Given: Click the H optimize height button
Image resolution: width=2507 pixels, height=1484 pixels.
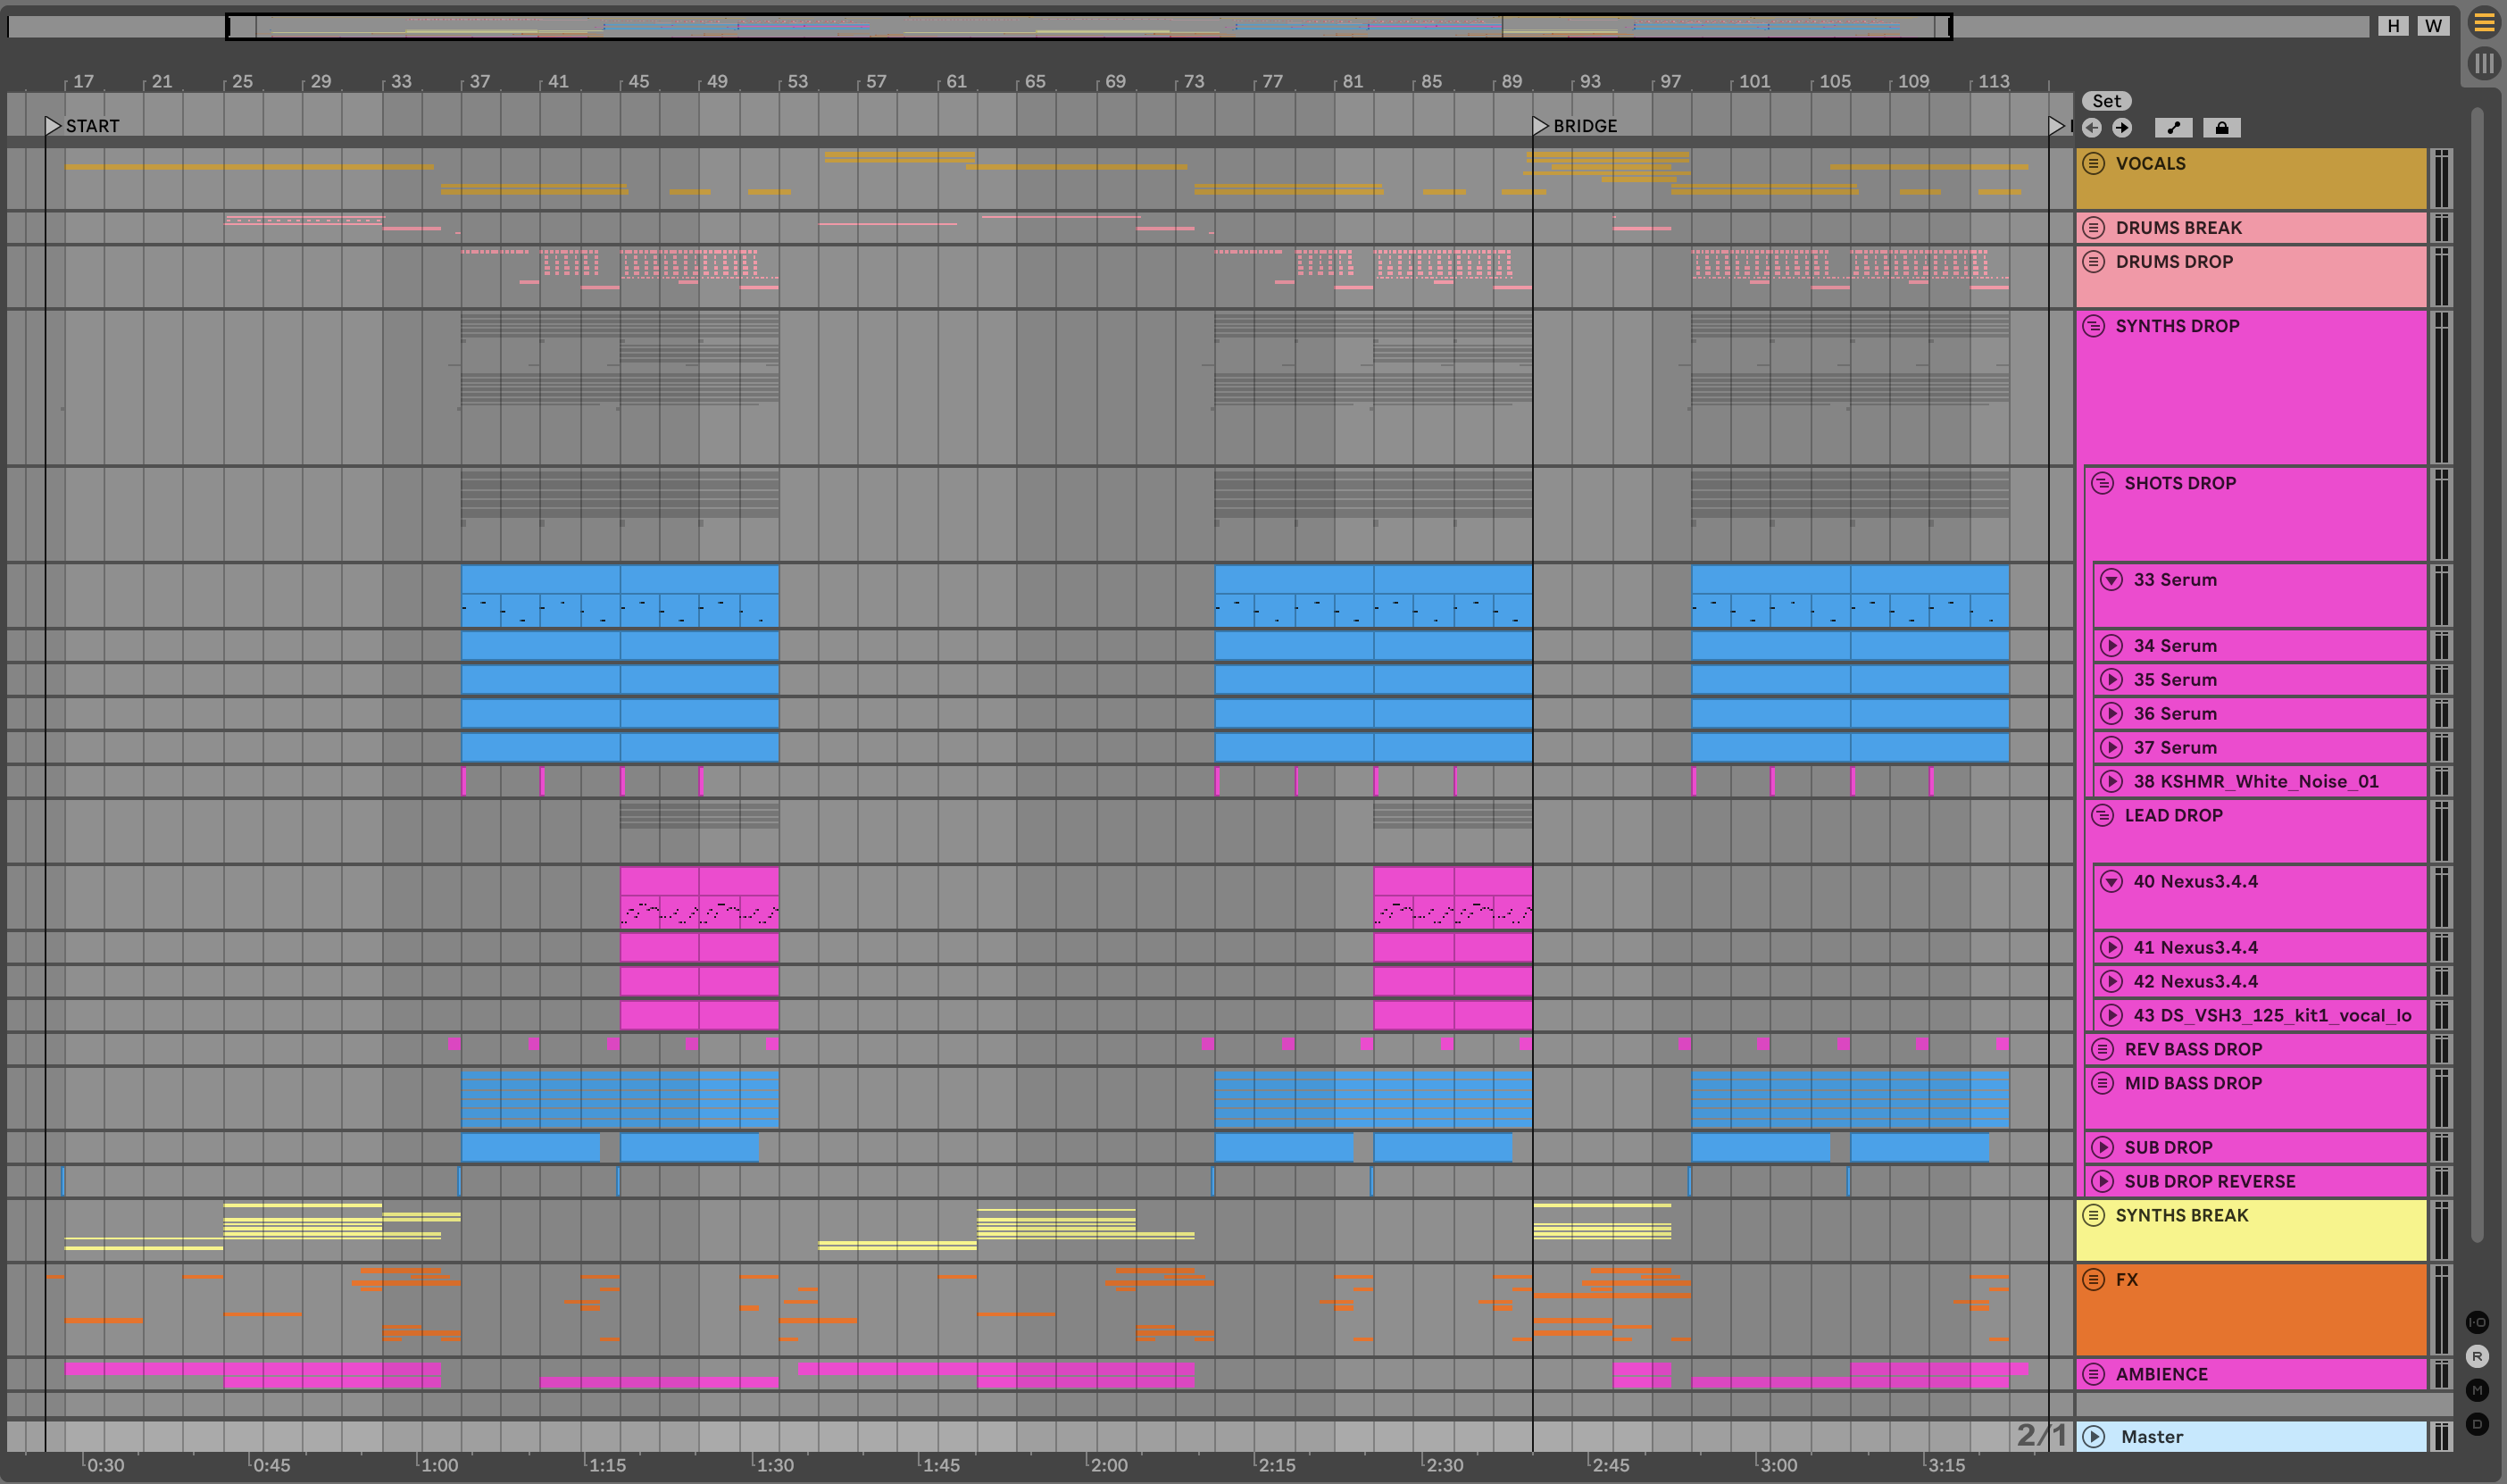Looking at the screenshot, I should tap(2393, 26).
